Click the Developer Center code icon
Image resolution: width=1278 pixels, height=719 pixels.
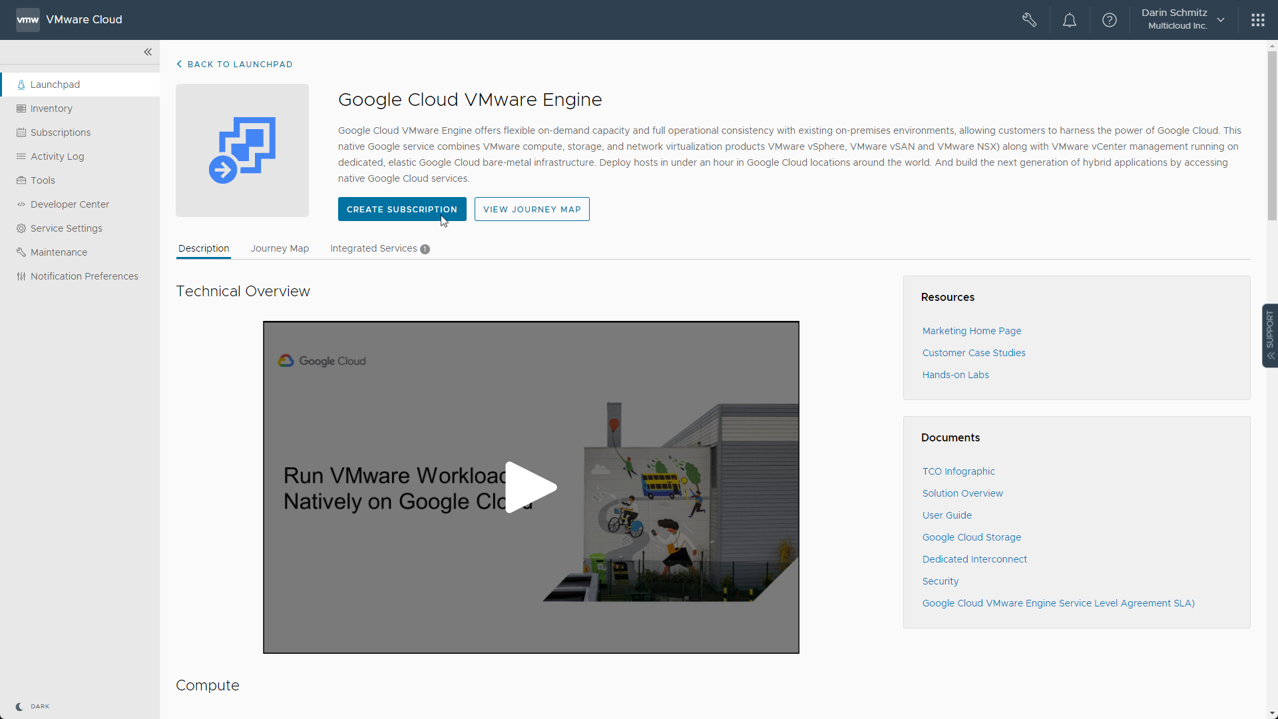[x=21, y=204]
